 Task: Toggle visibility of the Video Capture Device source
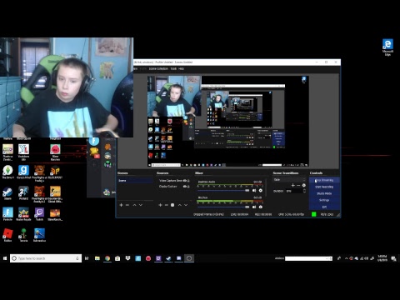[x=185, y=181]
